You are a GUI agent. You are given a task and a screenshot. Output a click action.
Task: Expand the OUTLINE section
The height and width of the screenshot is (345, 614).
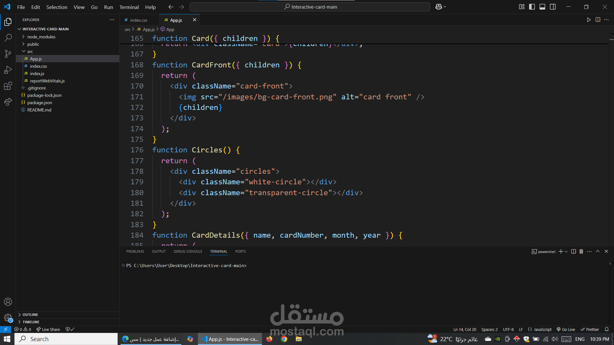(x=30, y=315)
